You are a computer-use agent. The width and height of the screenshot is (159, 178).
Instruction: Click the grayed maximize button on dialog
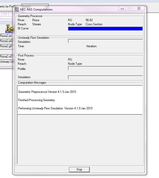pos(129,9)
